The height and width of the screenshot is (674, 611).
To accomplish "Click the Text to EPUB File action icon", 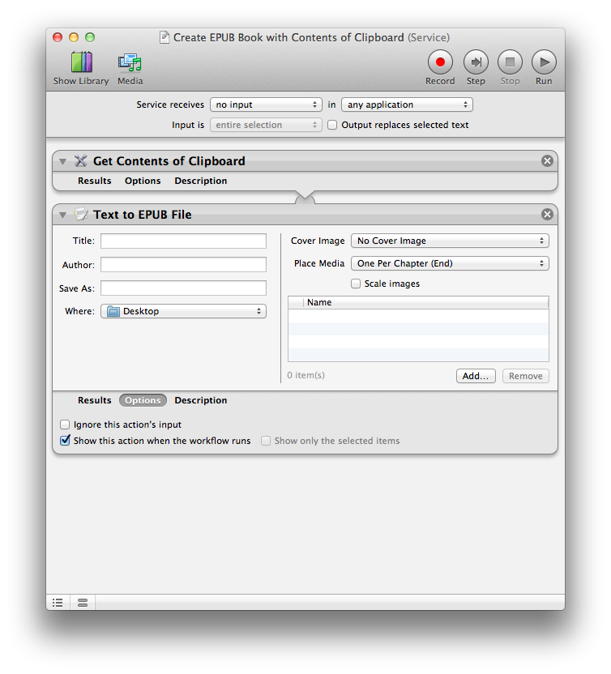I will [x=80, y=214].
